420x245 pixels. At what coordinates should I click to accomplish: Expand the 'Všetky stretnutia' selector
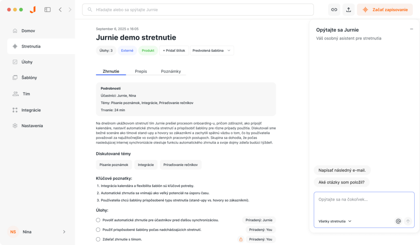tap(335, 221)
